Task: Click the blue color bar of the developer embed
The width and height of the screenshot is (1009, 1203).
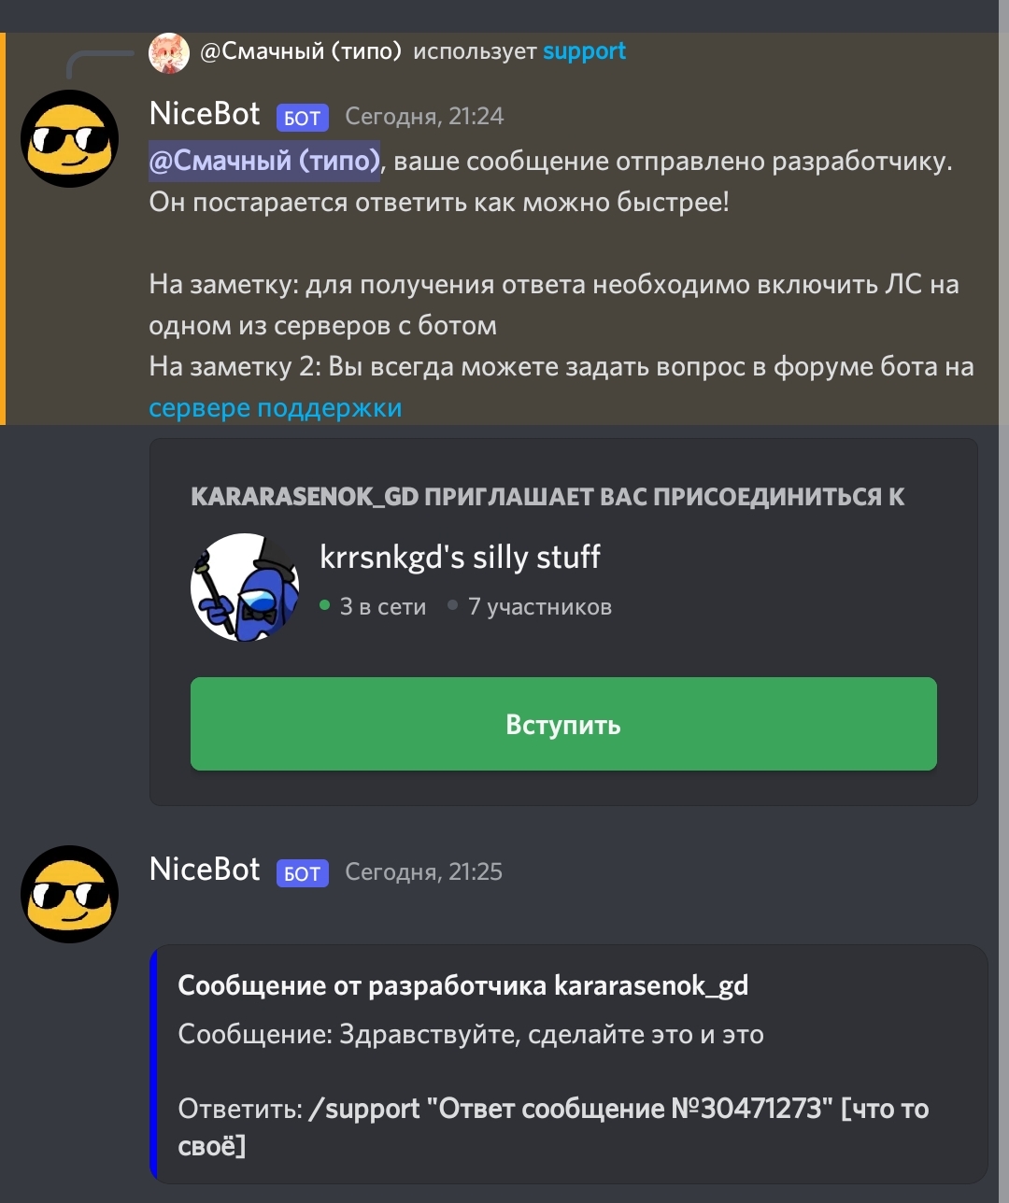Action: pyautogui.click(x=153, y=1064)
